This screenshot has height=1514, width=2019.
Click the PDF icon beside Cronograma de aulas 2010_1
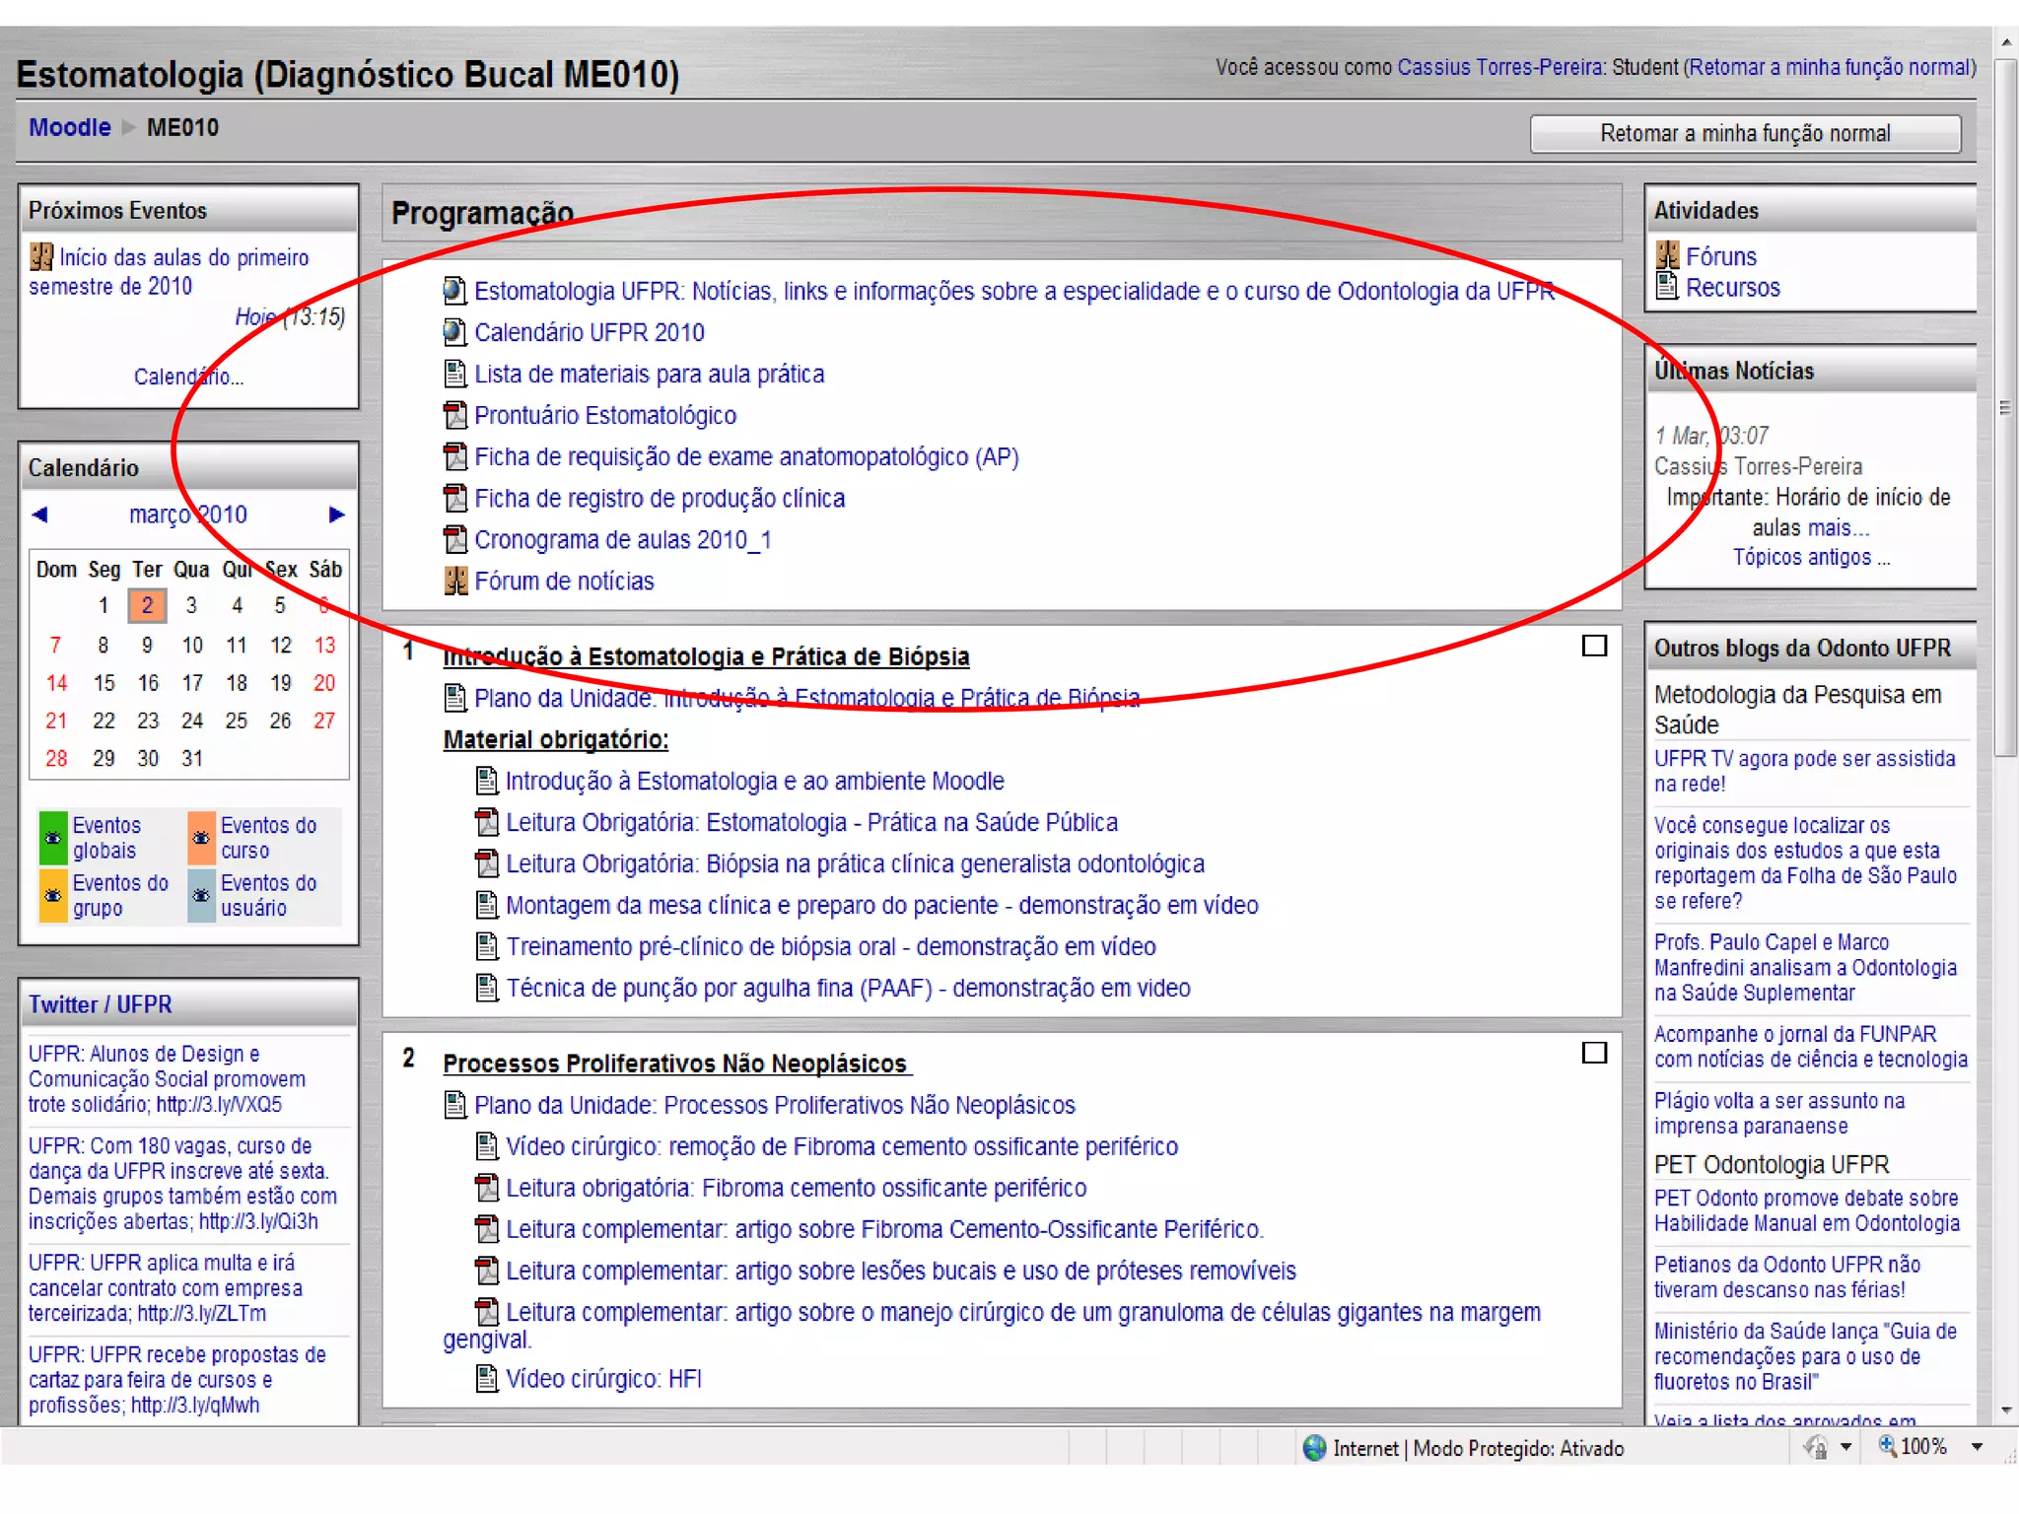tap(454, 539)
